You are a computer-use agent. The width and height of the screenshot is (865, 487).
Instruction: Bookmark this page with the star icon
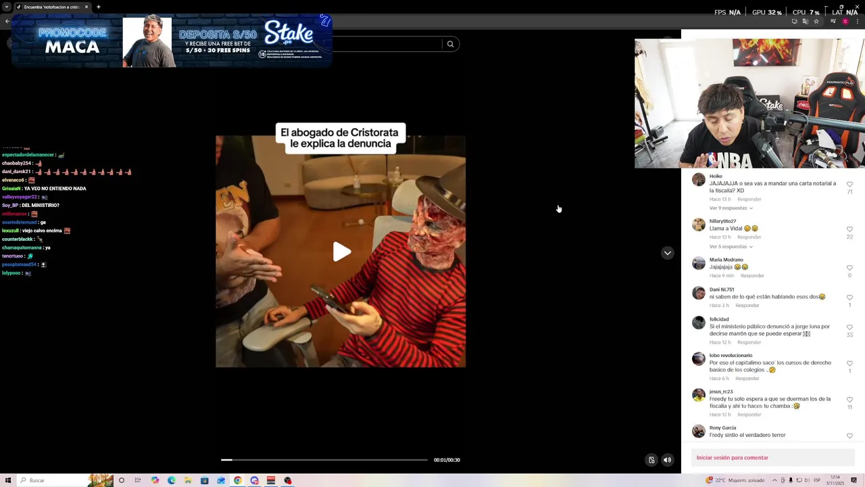[x=816, y=22]
